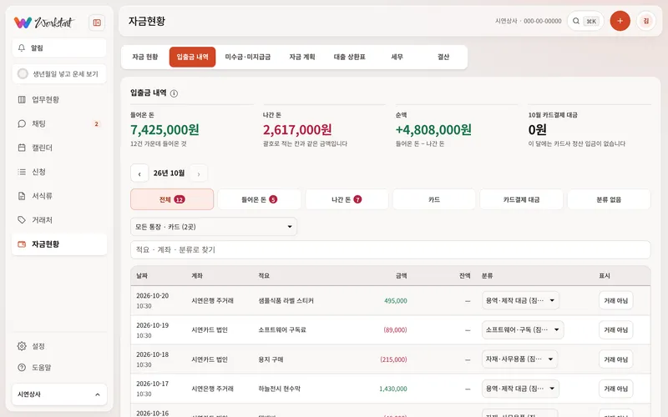Click 채팅 unread badge 2
Image resolution: width=668 pixels, height=417 pixels.
click(x=96, y=123)
